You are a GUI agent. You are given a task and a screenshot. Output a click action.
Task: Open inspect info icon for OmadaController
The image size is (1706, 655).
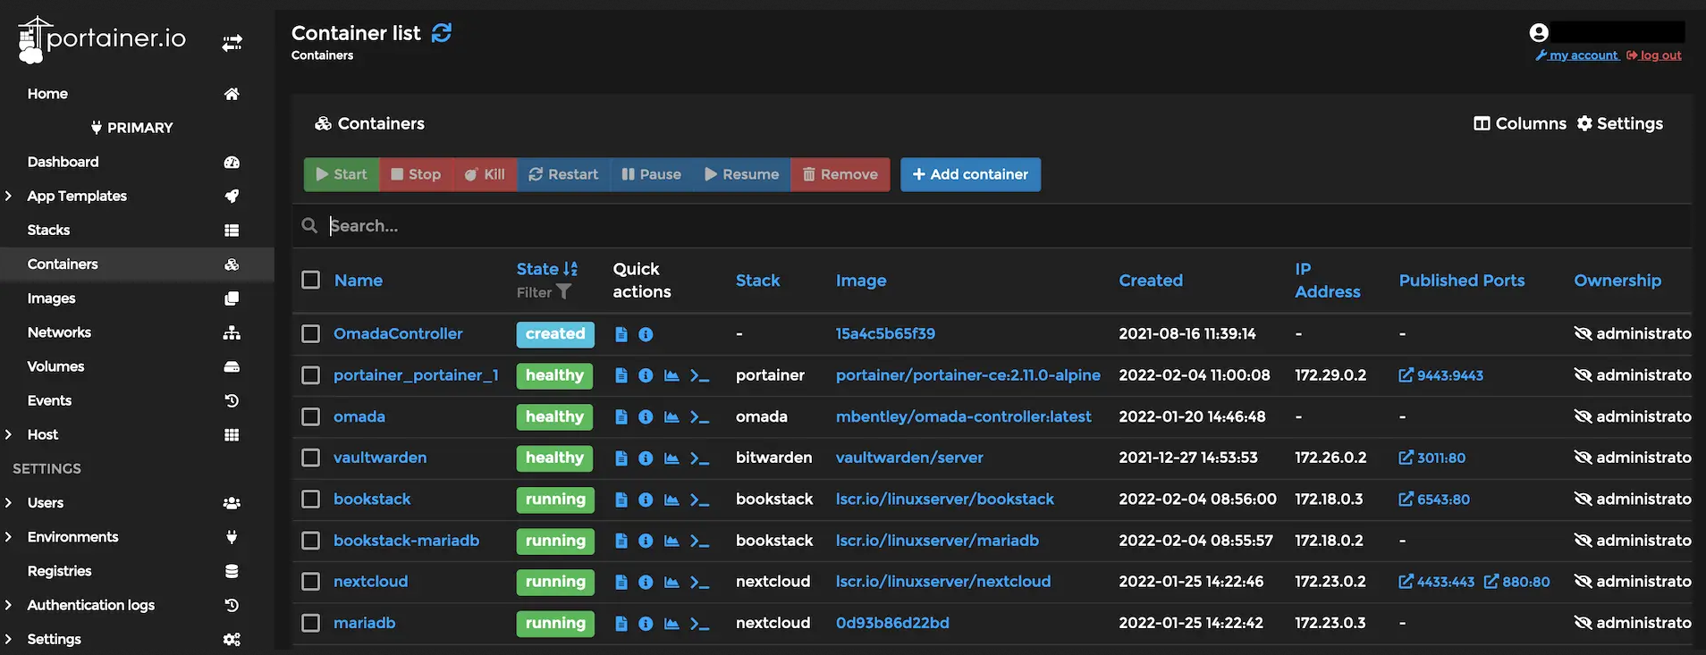tap(646, 334)
